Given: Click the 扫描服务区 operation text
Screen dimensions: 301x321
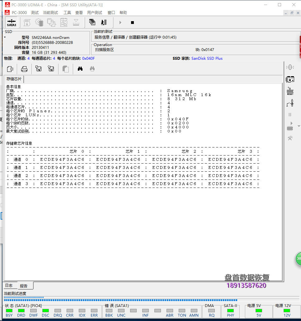Looking at the screenshot, I should [105, 50].
